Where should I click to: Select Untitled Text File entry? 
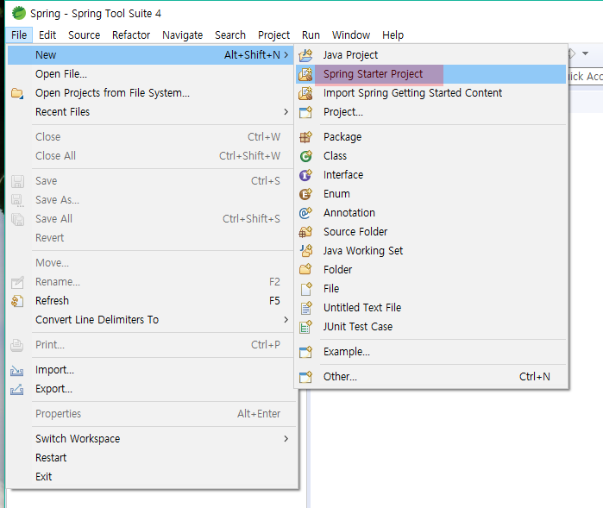pos(431,308)
